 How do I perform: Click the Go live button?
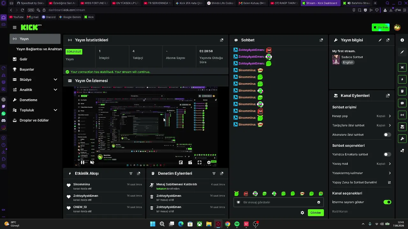click(381, 27)
